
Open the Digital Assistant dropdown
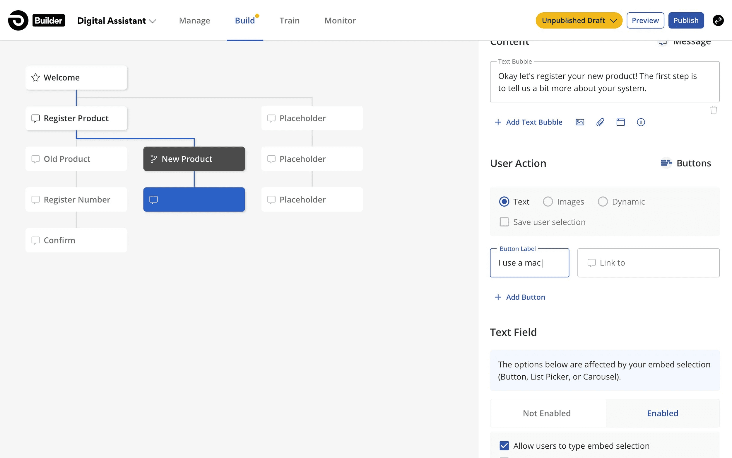pos(117,21)
